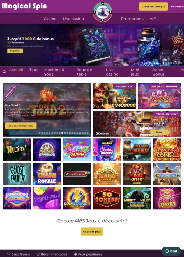The width and height of the screenshot is (184, 257).
Task: Open the Tasty Bonanza weekly game
Action: coord(159,96)
